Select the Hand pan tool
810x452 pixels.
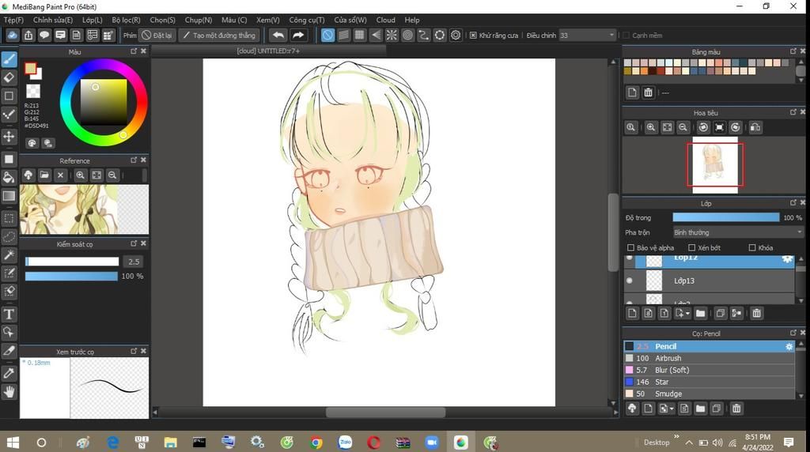9,392
